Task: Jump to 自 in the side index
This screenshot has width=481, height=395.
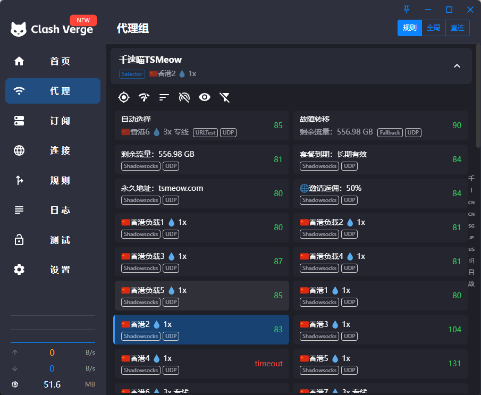Action: coord(471,272)
